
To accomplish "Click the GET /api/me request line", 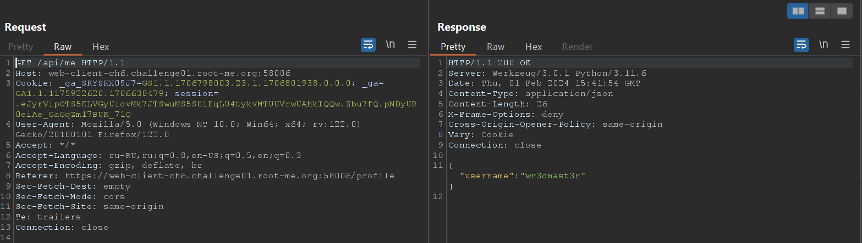I will point(70,63).
